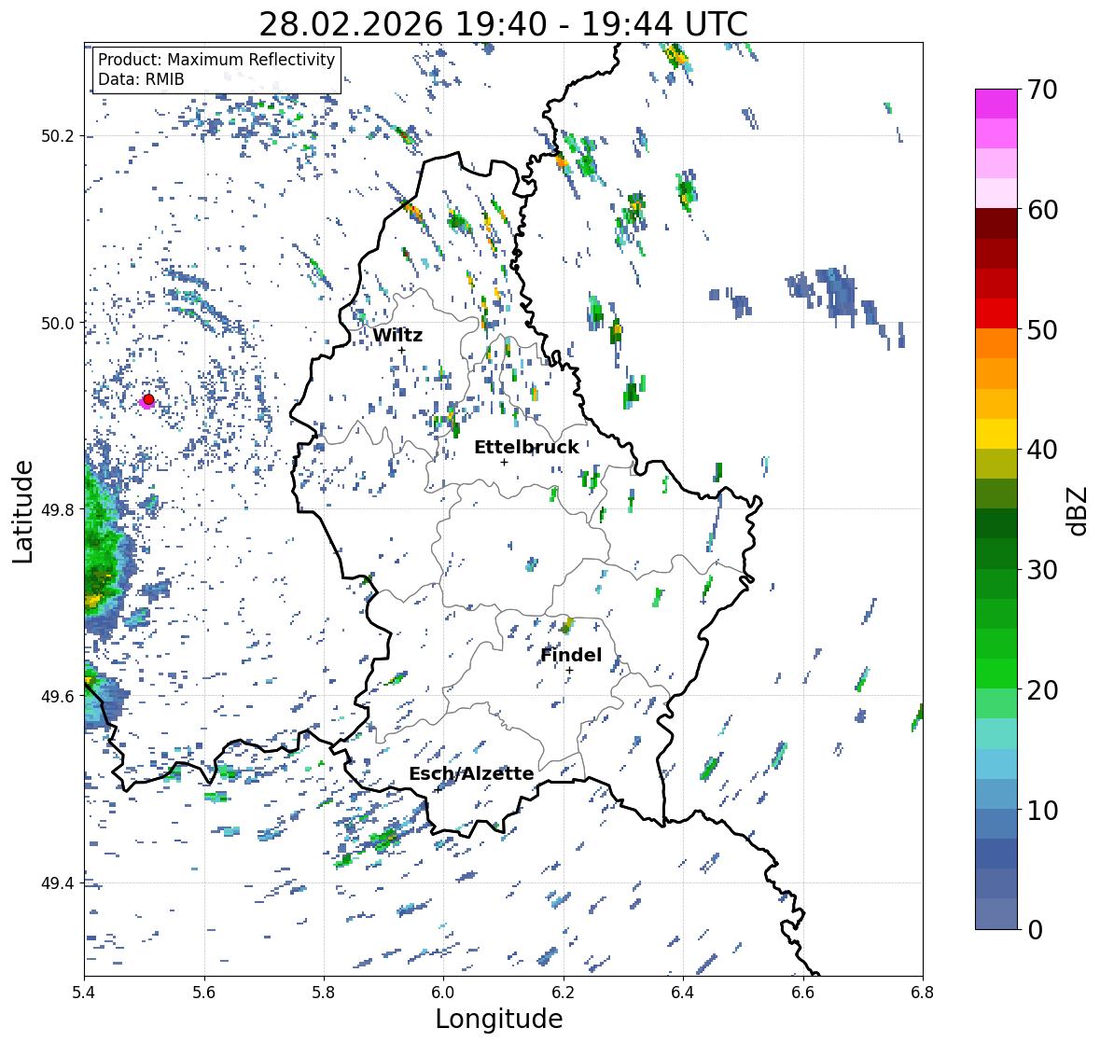Image resolution: width=1100 pixels, height=1042 pixels.
Task: Click the 6.0 longitude tick label
Action: click(443, 993)
